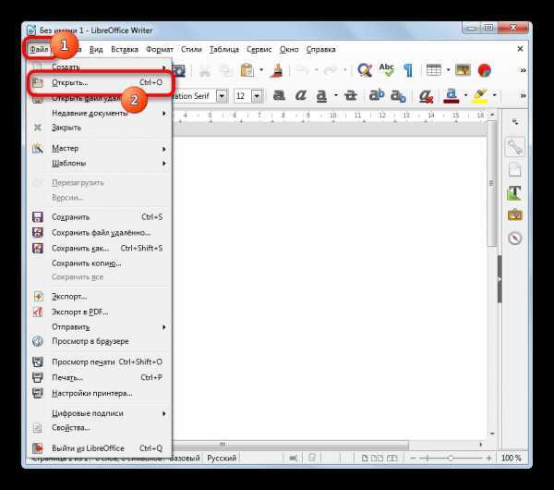Expand the formatting toolbar overflow chevron
Image resolution: width=554 pixels, height=490 pixels.
523,95
